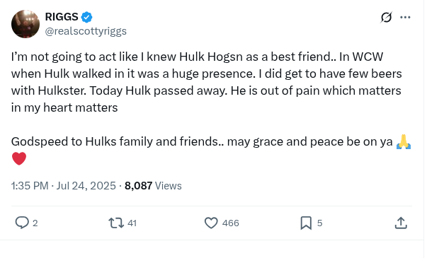Open the three-dot more options menu
Viewport: 427px width, 258px height.
tap(405, 18)
